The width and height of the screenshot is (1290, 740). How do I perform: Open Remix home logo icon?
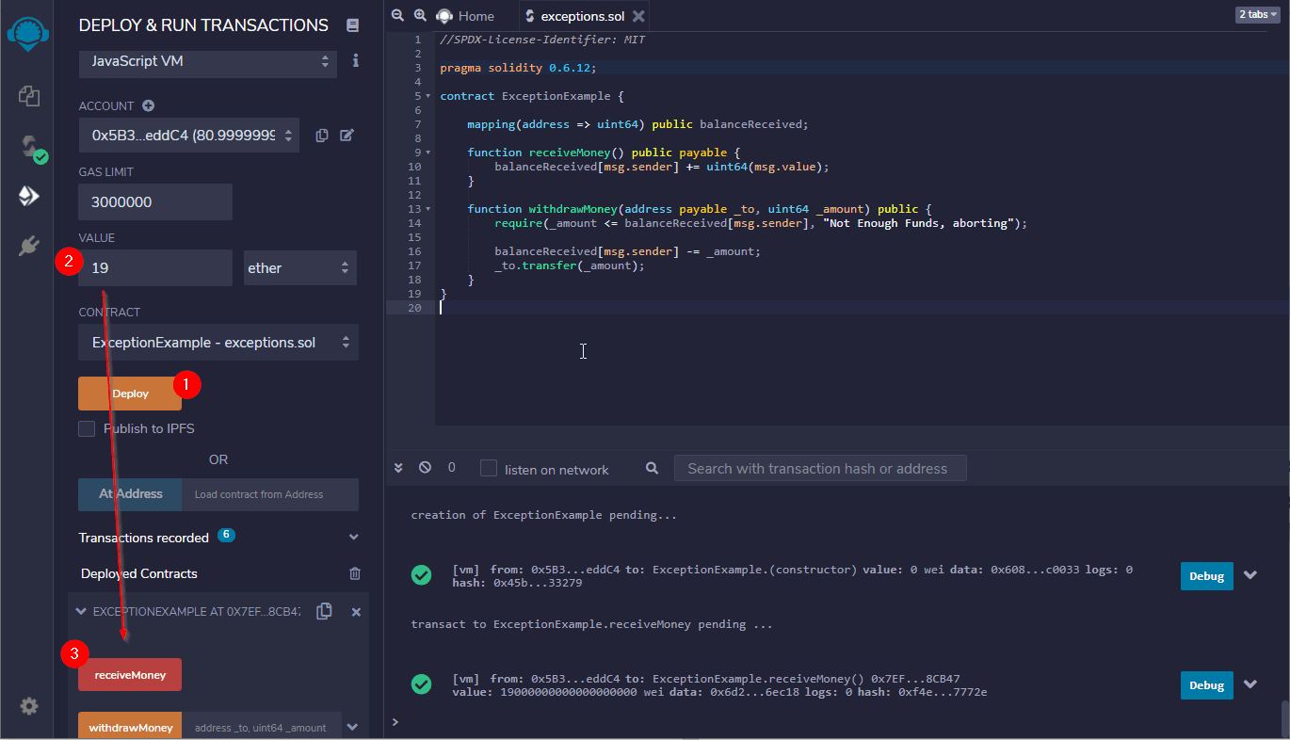click(x=29, y=34)
